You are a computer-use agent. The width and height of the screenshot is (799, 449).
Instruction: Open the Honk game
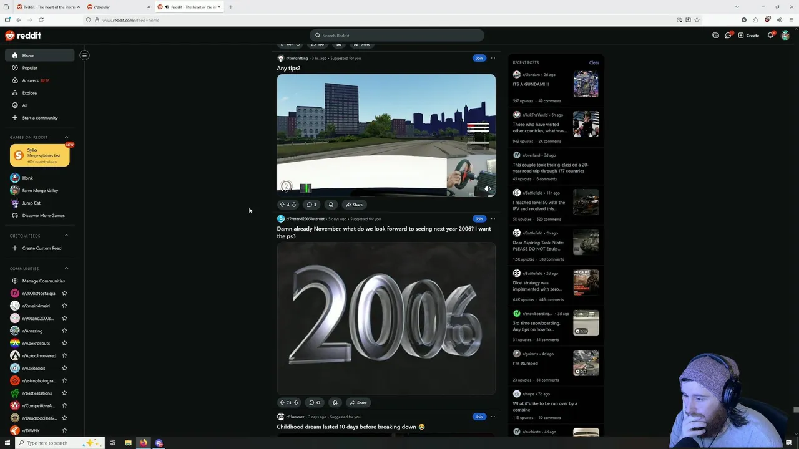(x=39, y=178)
